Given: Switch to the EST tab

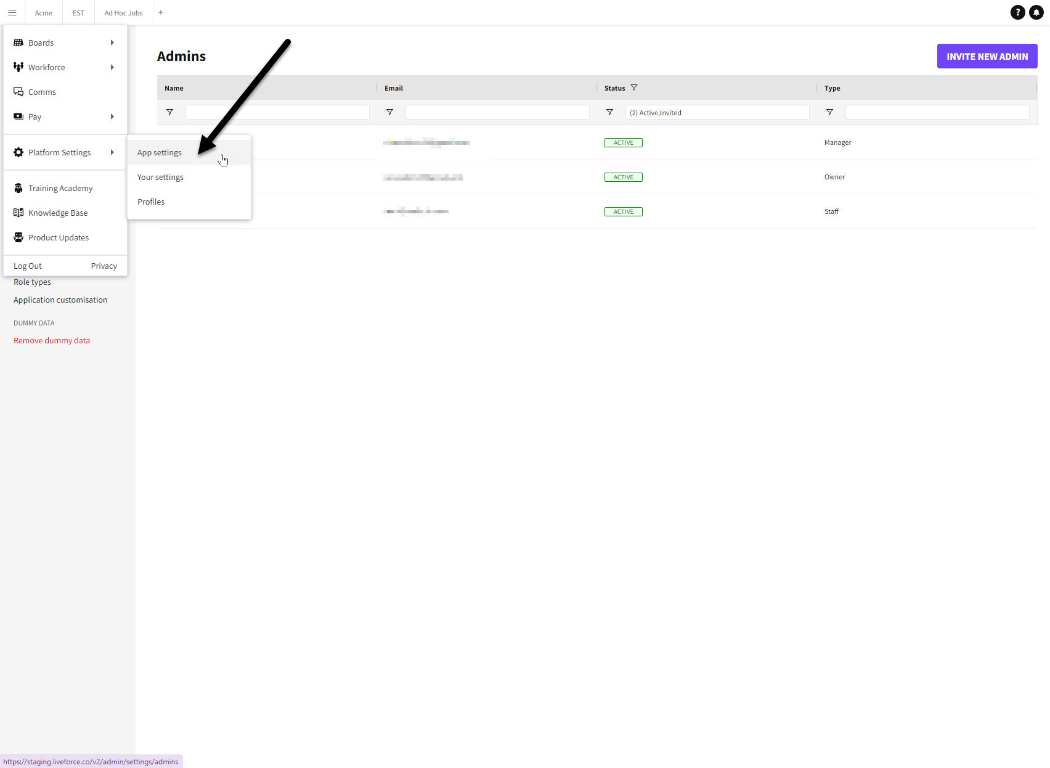Looking at the screenshot, I should [78, 12].
